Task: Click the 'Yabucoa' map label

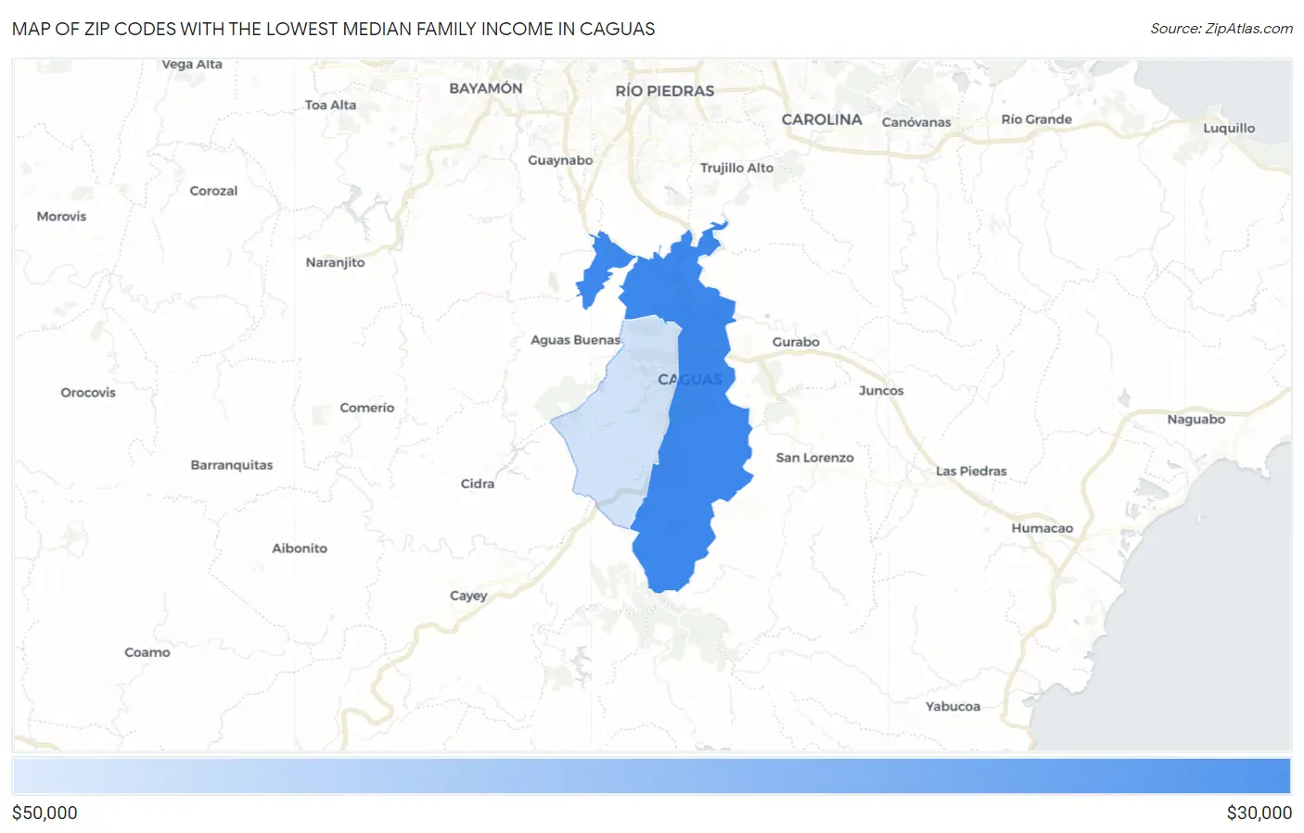Action: click(952, 707)
